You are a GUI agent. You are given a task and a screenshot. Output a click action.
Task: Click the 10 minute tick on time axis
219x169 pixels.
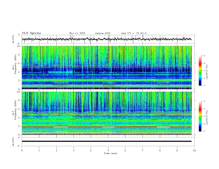click(194, 150)
